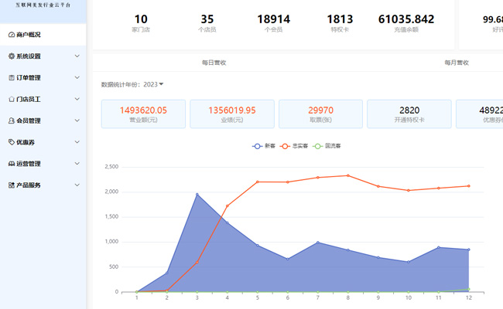The height and width of the screenshot is (309, 503).
Task: Click the dashboard icon beside 商户概况
Action: click(12, 35)
